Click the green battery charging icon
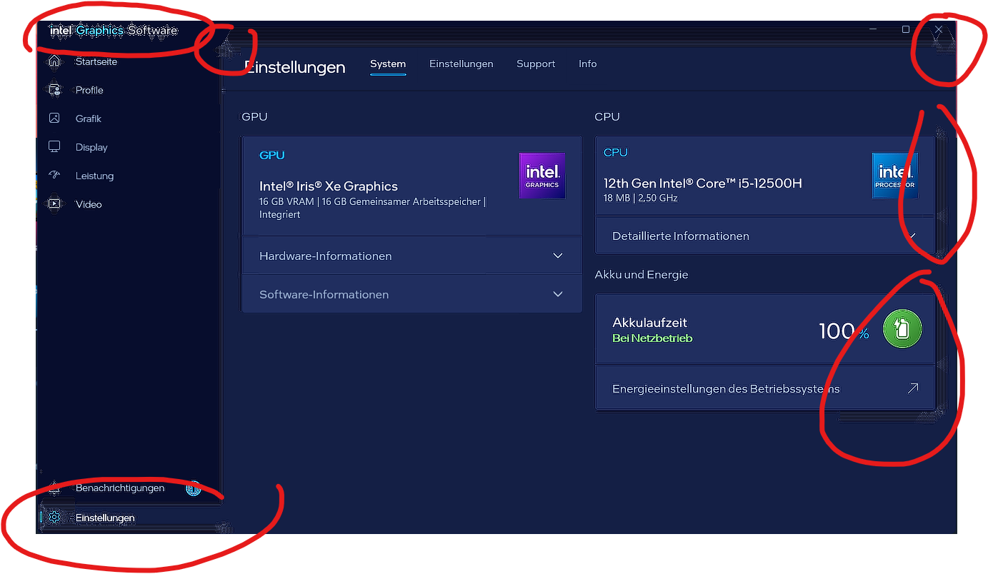 (x=902, y=330)
